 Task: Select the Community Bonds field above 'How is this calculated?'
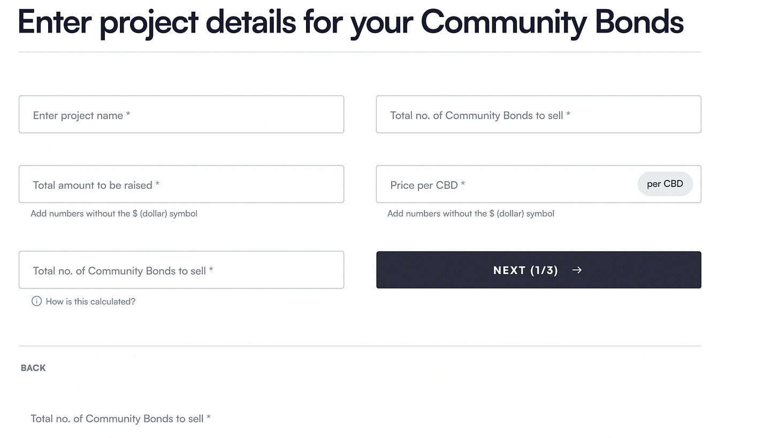click(181, 270)
